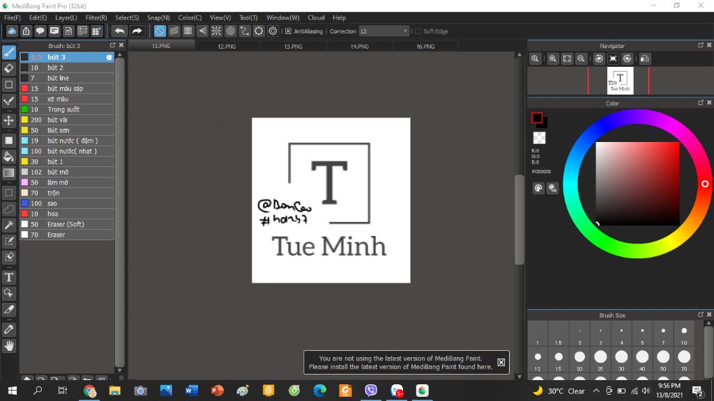The height and width of the screenshot is (401, 714).
Task: Choose brush size 10 preset
Action: (x=684, y=335)
